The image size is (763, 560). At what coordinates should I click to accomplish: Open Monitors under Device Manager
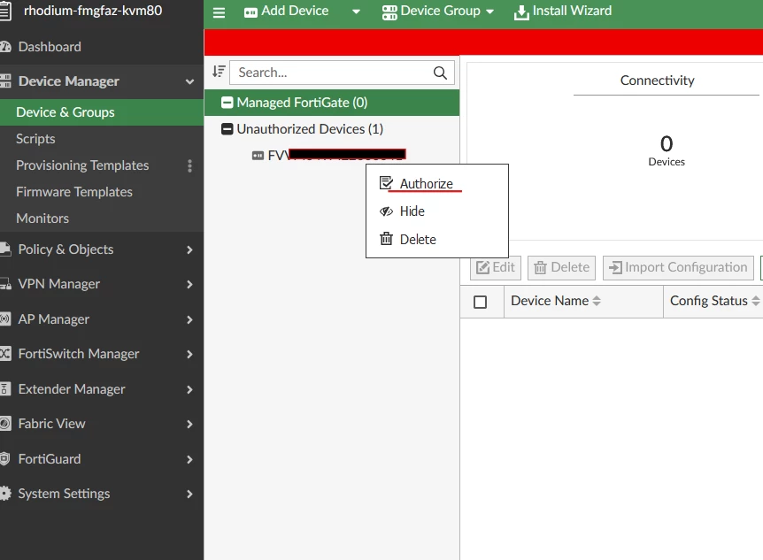[x=42, y=219]
